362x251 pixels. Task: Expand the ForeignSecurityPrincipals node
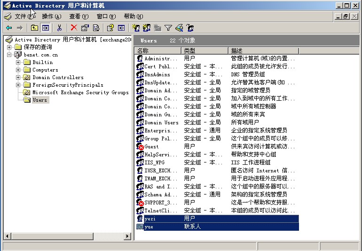[18, 85]
